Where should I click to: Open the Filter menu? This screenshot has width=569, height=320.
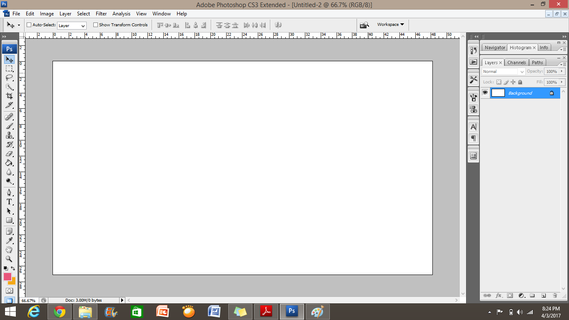(101, 13)
